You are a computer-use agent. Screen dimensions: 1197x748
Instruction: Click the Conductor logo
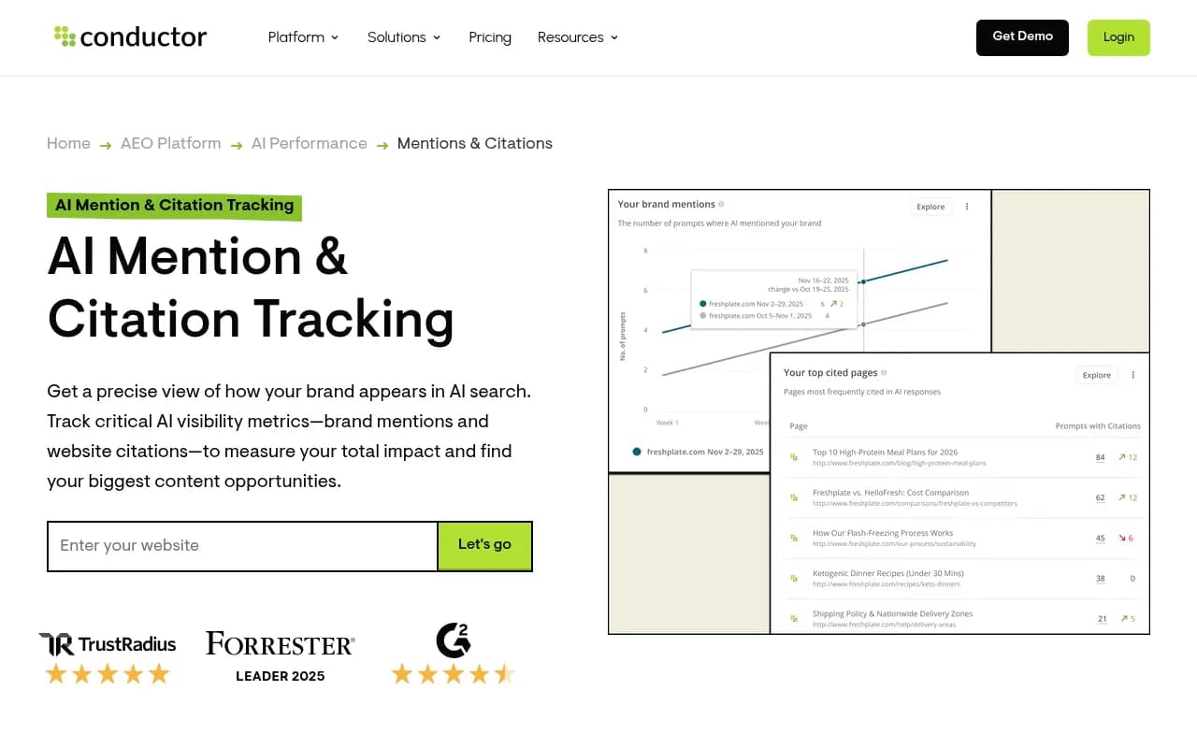(x=130, y=36)
